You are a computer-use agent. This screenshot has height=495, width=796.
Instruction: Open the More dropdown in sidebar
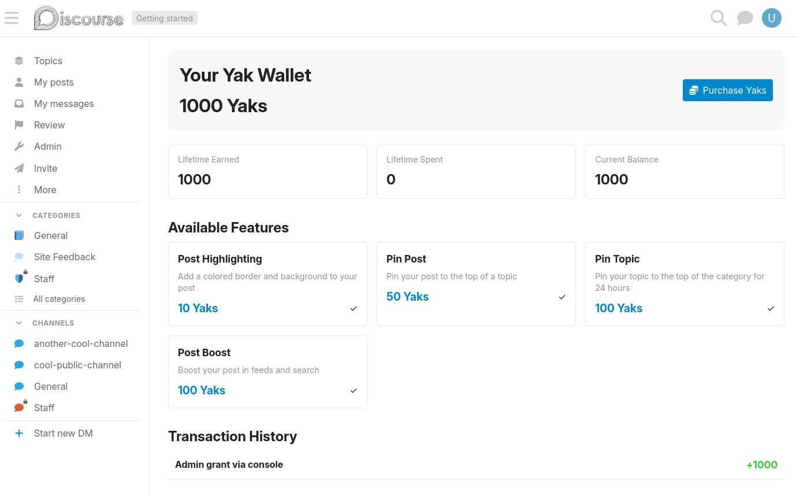coord(19,190)
